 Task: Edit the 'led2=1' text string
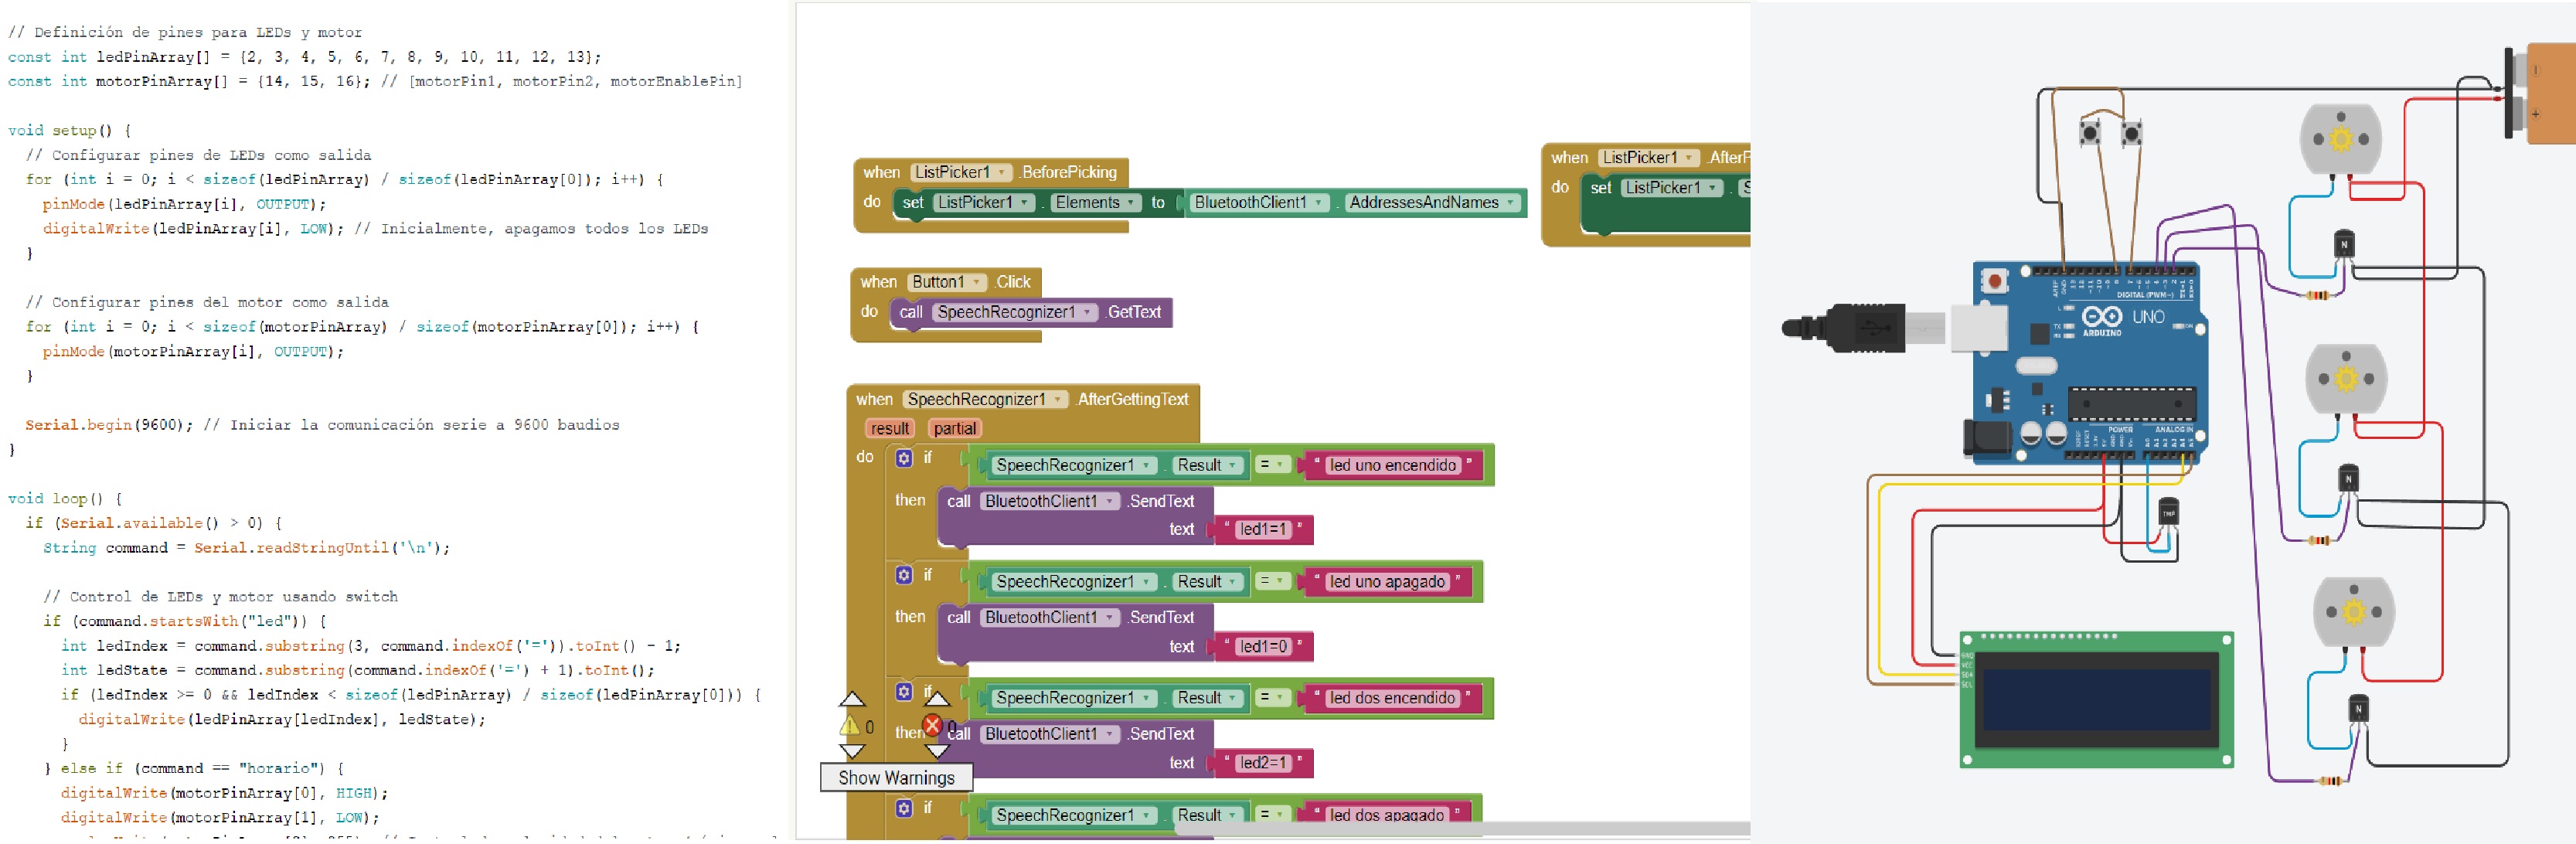[1263, 763]
